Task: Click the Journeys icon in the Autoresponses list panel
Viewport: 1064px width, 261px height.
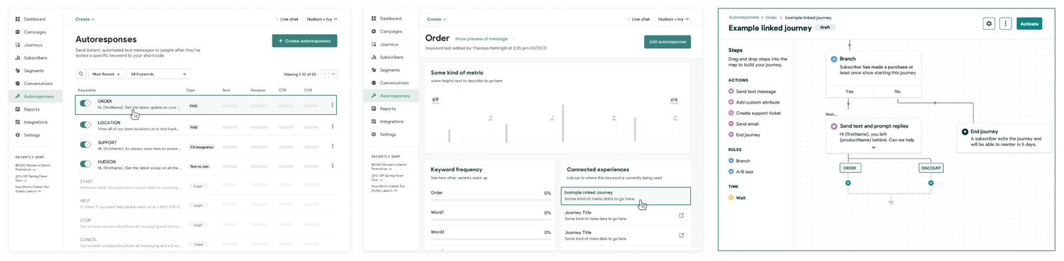Action: pyautogui.click(x=18, y=45)
